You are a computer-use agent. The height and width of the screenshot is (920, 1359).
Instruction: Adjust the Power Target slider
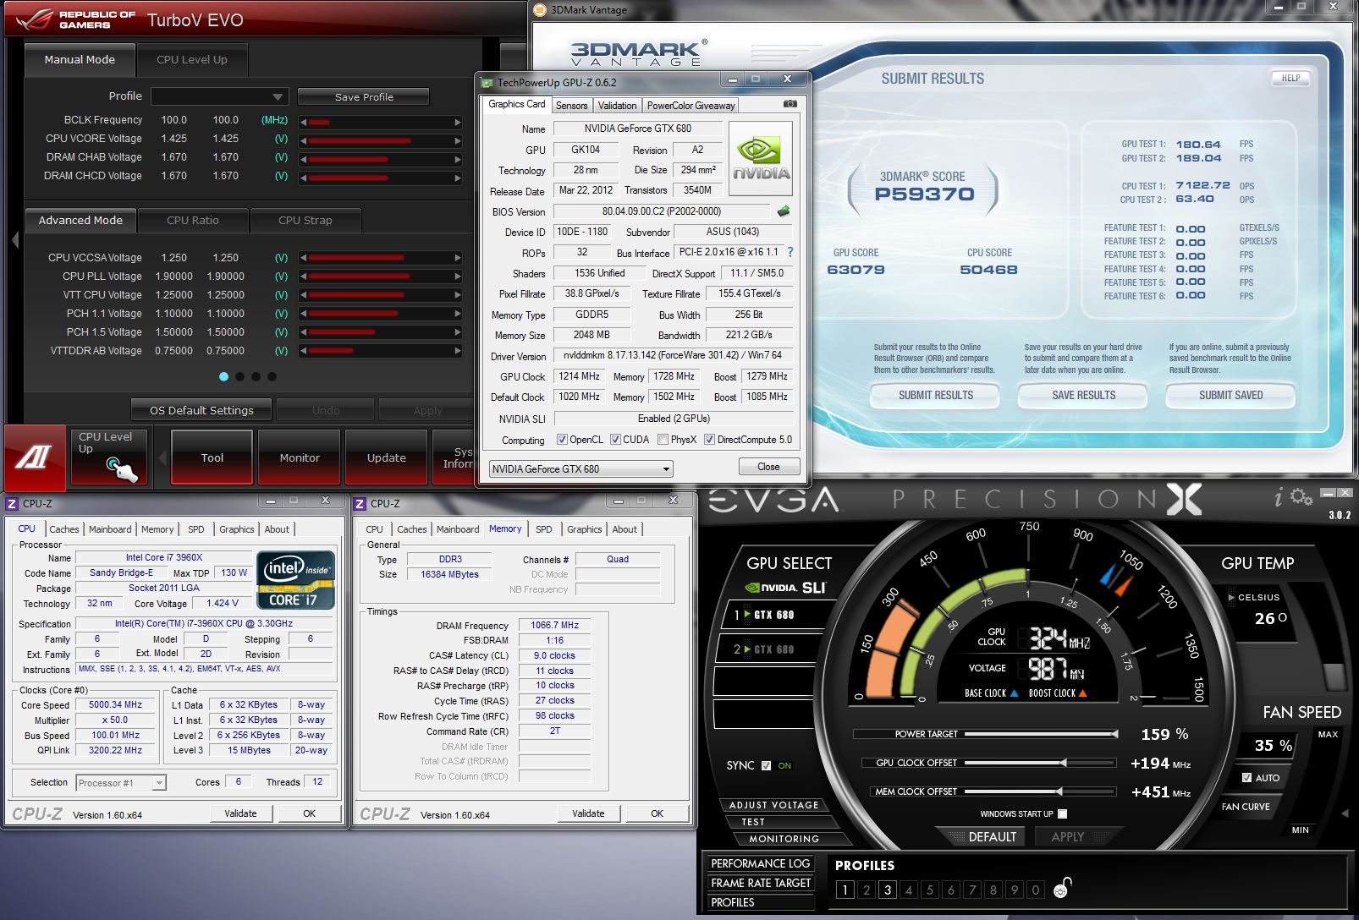pyautogui.click(x=1040, y=734)
